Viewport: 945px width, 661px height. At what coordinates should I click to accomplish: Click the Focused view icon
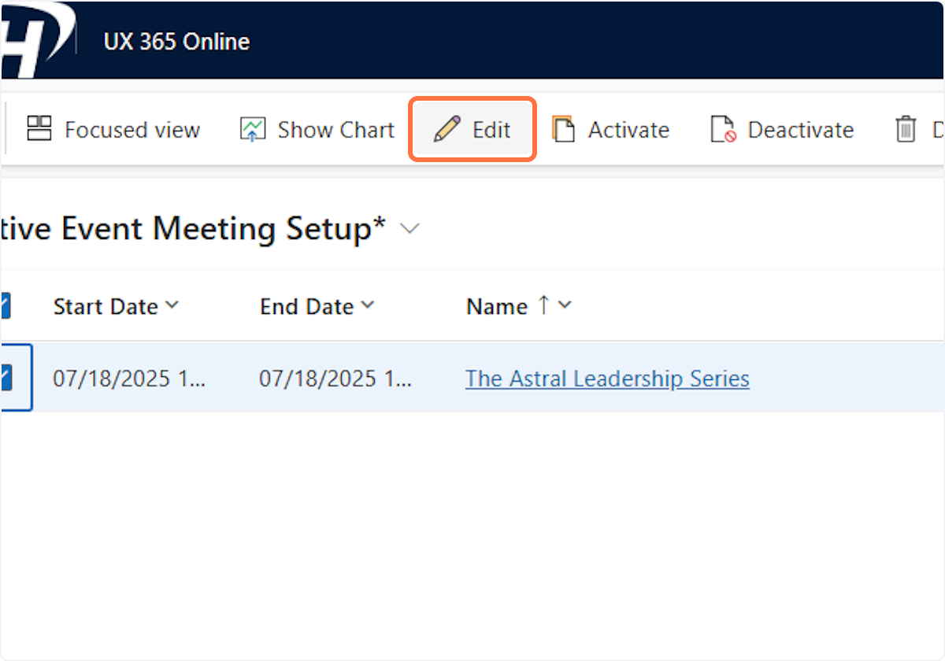point(39,129)
